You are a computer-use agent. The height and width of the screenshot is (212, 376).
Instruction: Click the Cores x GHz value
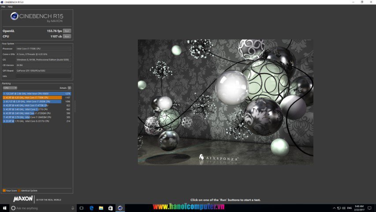tap(43, 54)
